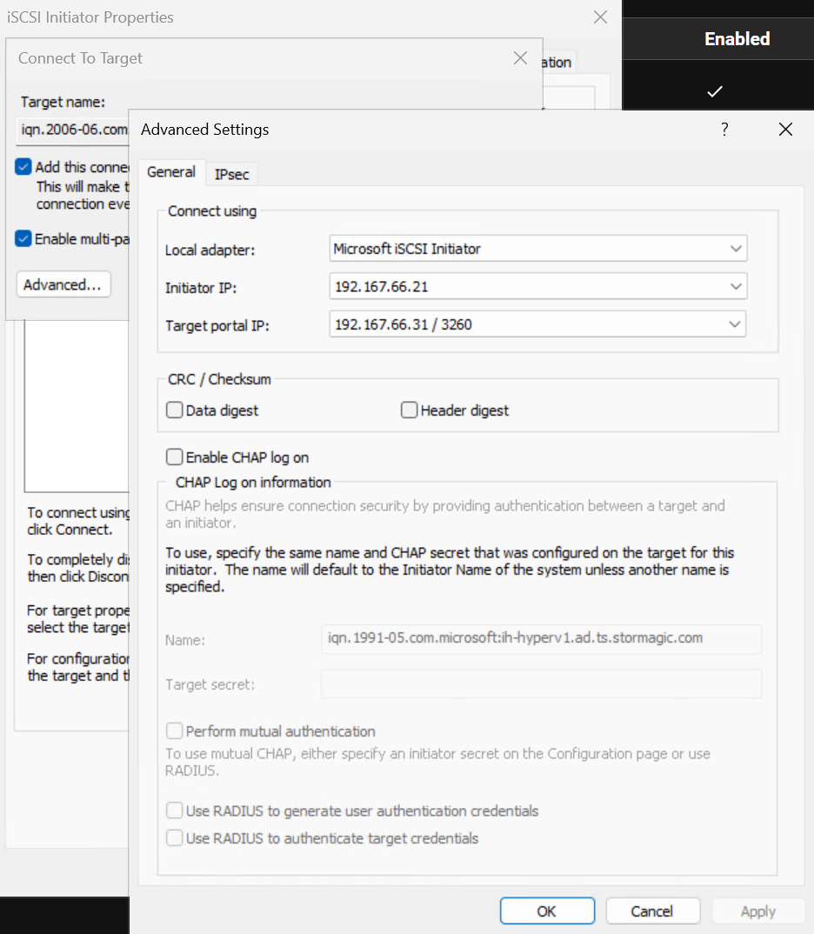814x934 pixels.
Task: Enable the Data digest checkbox
Action: [175, 410]
